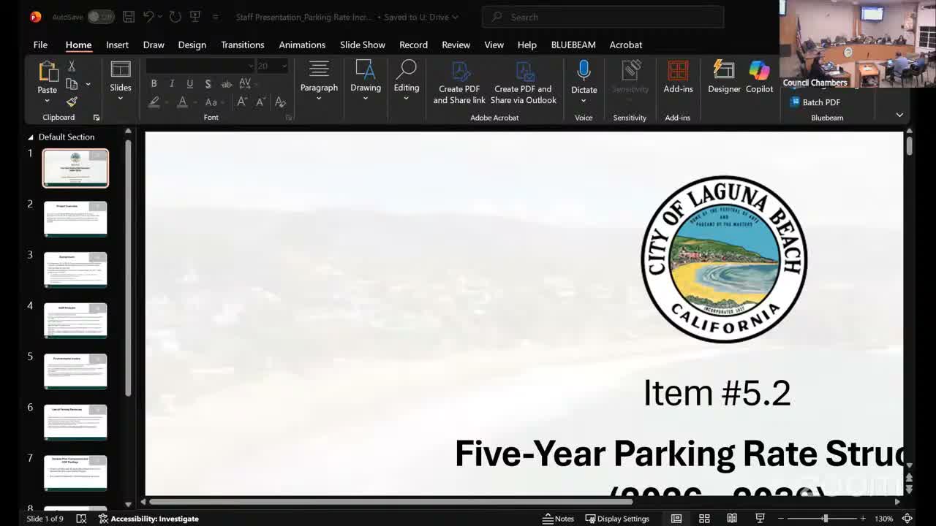The height and width of the screenshot is (526, 936).
Task: Fit slide to current window
Action: pyautogui.click(x=907, y=519)
